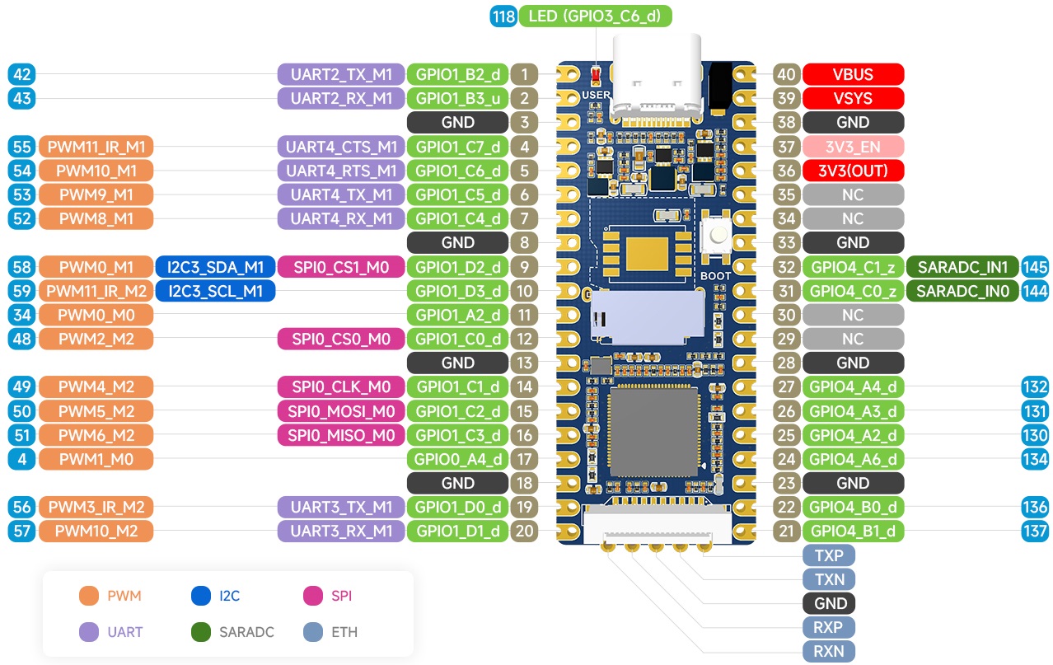1053x665 pixels.
Task: Select the SPI0_CS0_M0 label
Action: click(x=341, y=339)
